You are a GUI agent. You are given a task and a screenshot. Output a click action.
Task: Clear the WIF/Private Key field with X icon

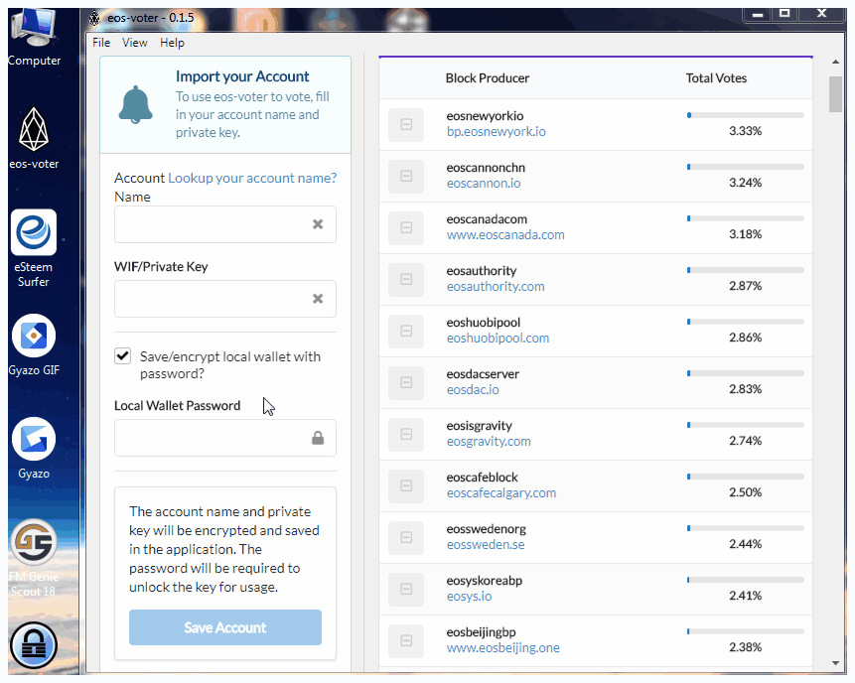pos(318,299)
